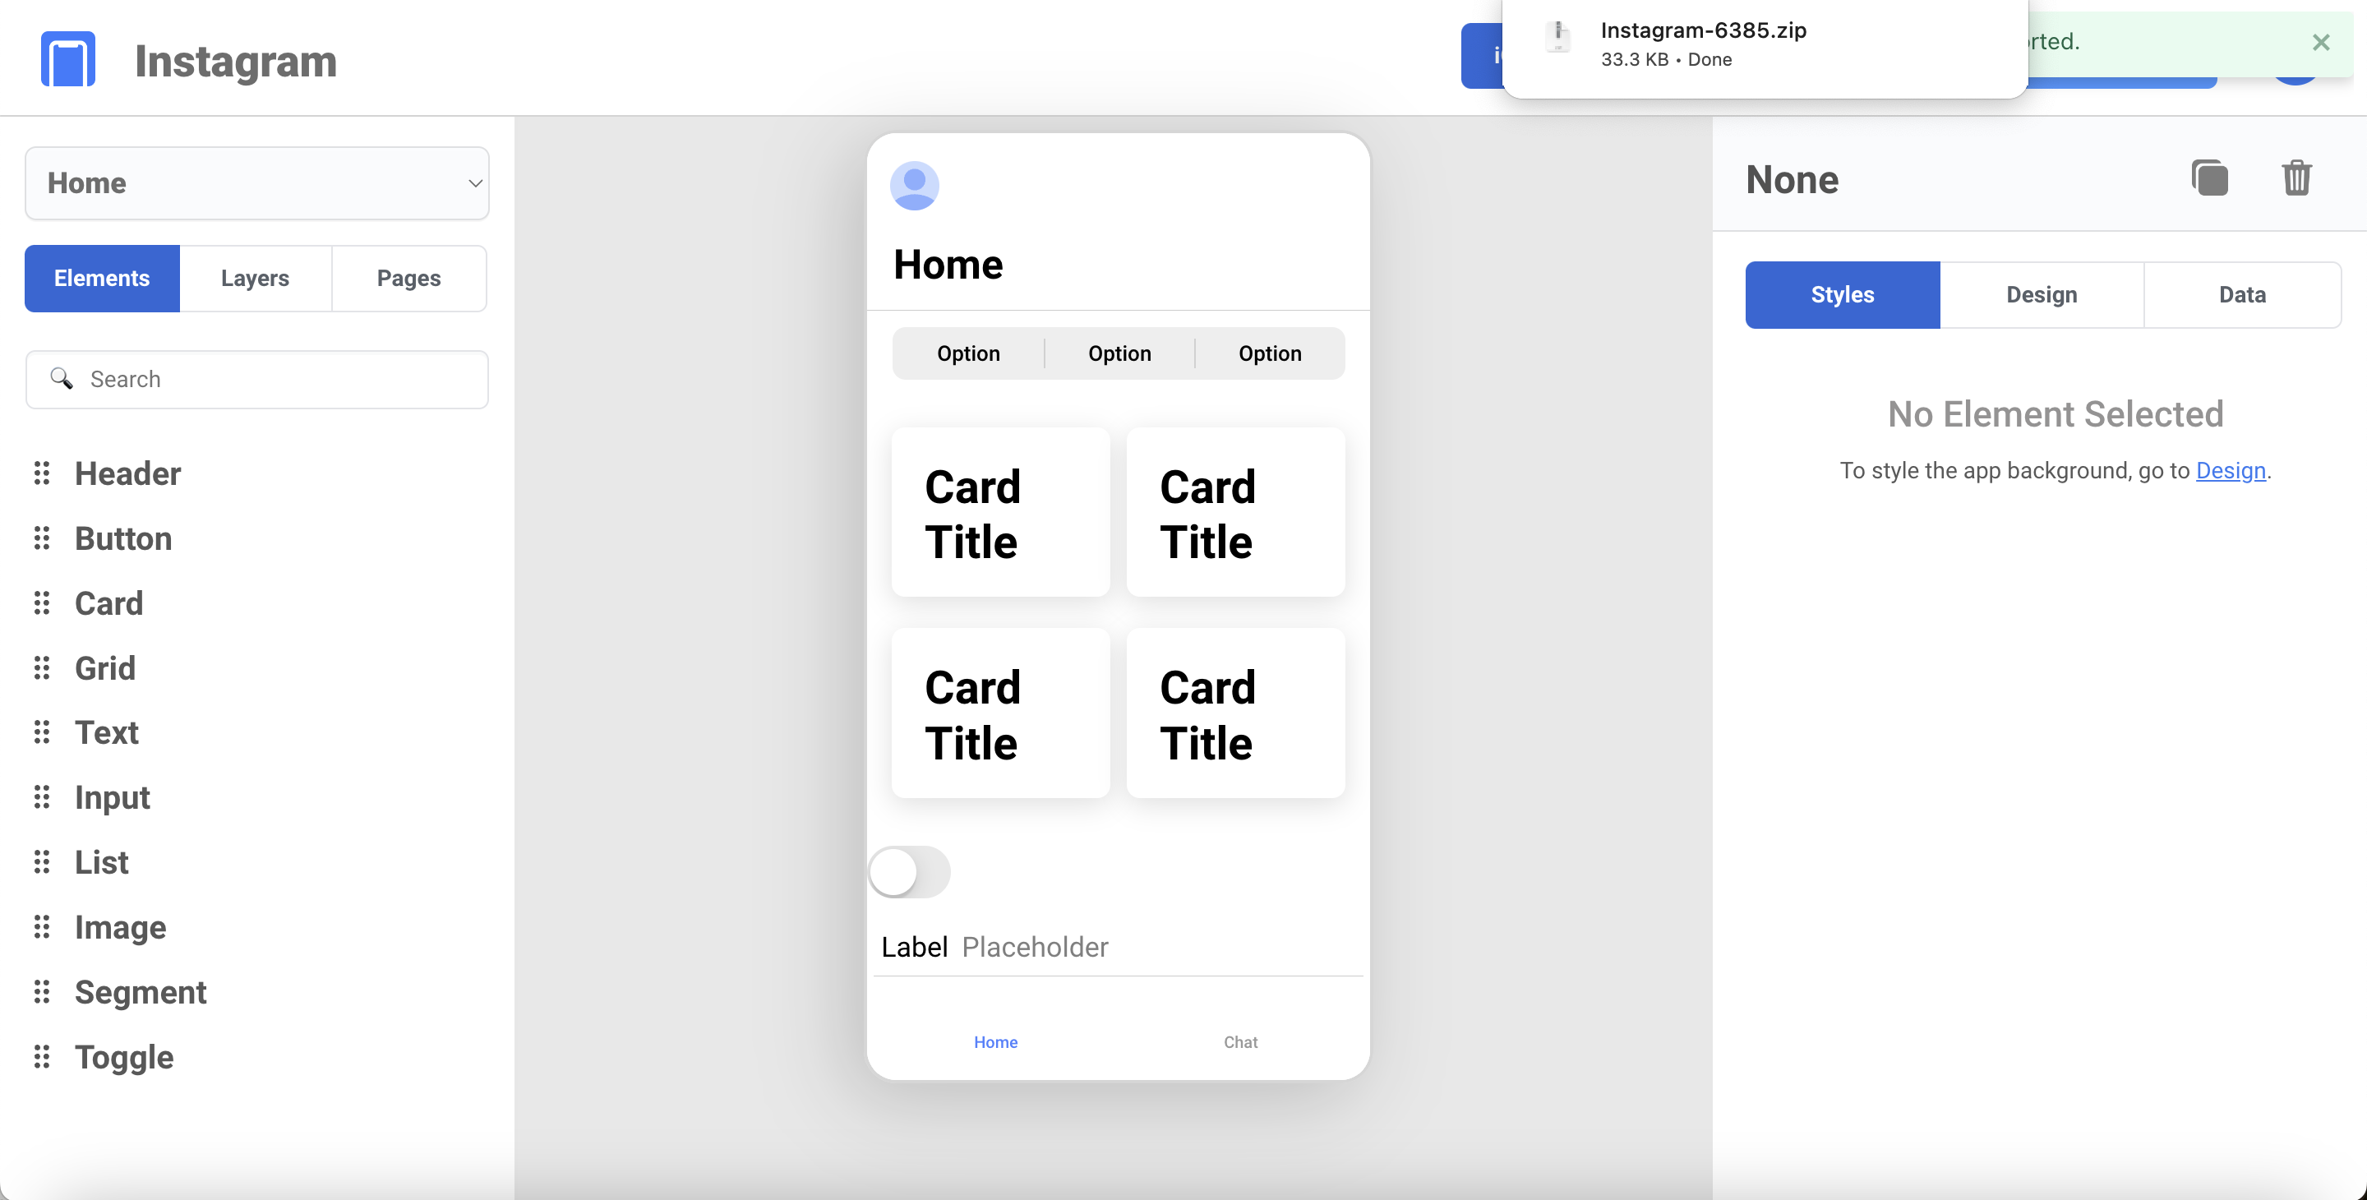Select the Segment element in sidebar
The image size is (2367, 1200).
pyautogui.click(x=141, y=992)
